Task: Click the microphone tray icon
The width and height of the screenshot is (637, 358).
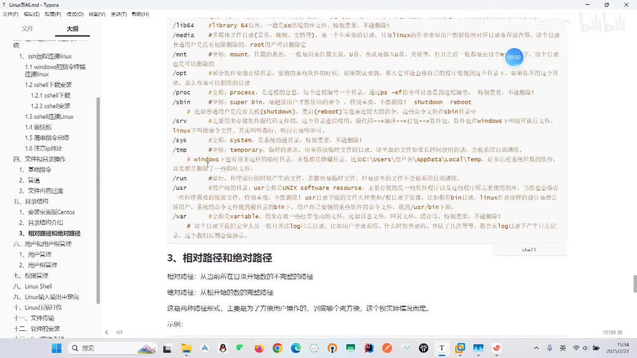Action: (x=549, y=348)
